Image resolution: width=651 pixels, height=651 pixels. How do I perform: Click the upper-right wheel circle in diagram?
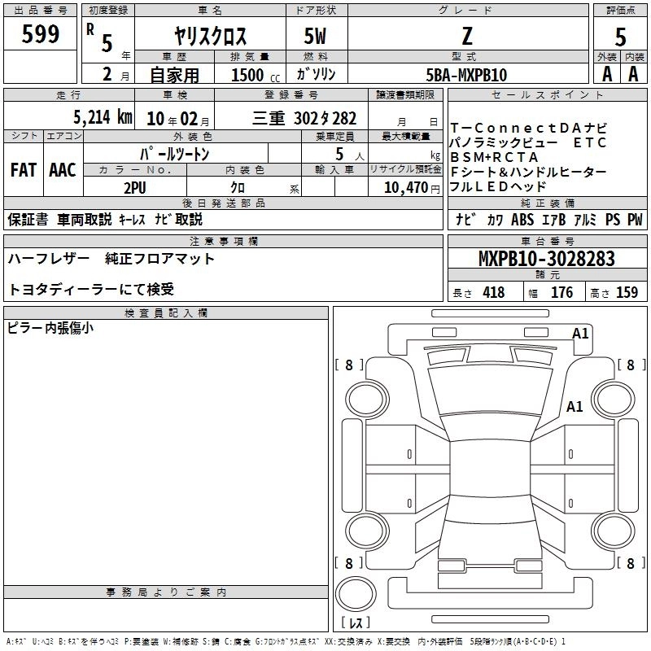[x=610, y=398]
